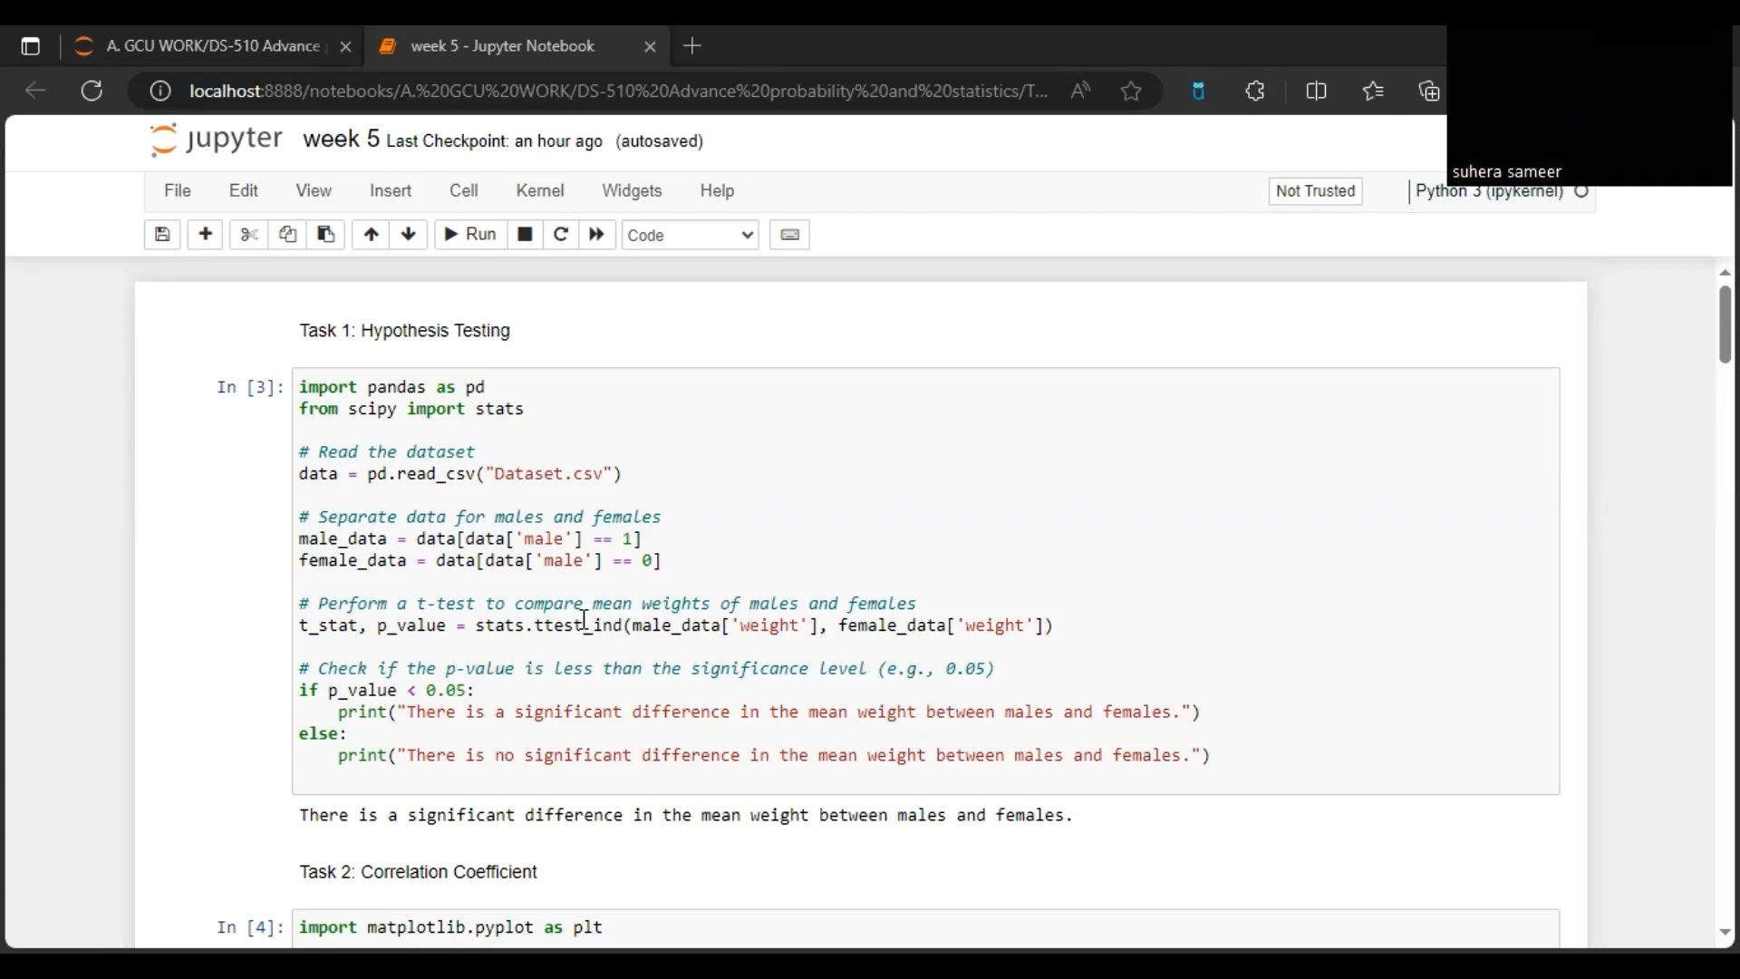
Task: Open the command palette keyboard icon
Action: 790,235
